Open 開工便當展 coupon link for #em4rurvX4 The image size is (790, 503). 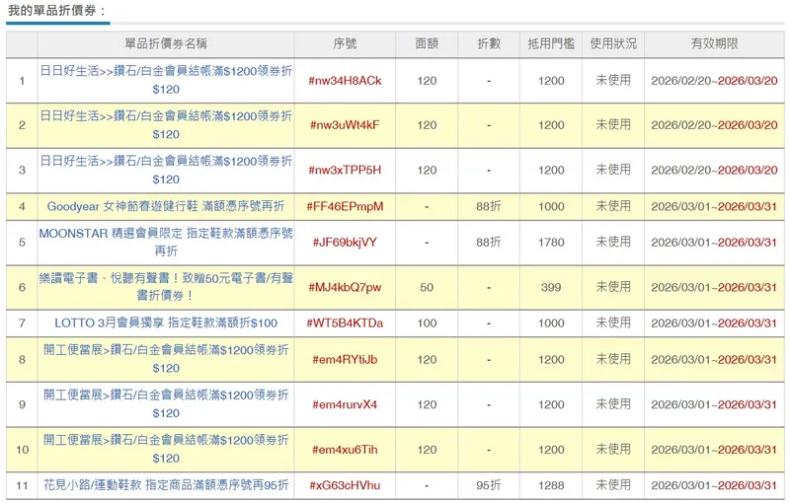point(166,404)
